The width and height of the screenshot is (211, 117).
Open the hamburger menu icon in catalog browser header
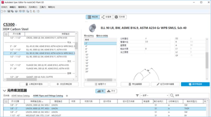pyautogui.click(x=6, y=101)
